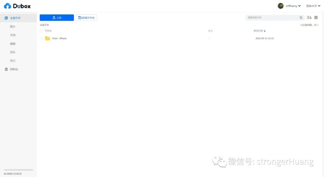Viewport: 324px width, 177px height.
Task: Select the 视频 (Videos) sidebar section
Action: [x=13, y=43]
